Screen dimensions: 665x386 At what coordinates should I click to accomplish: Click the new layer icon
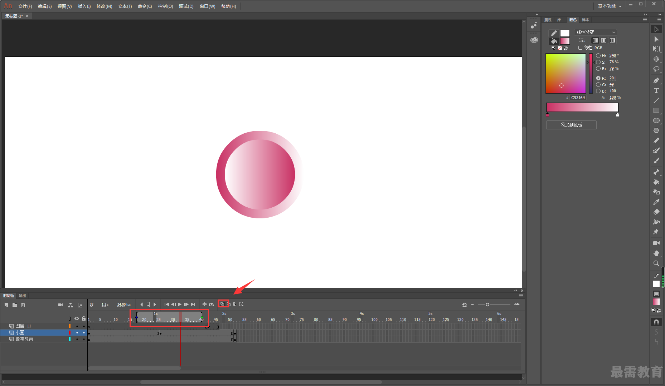tap(6, 305)
